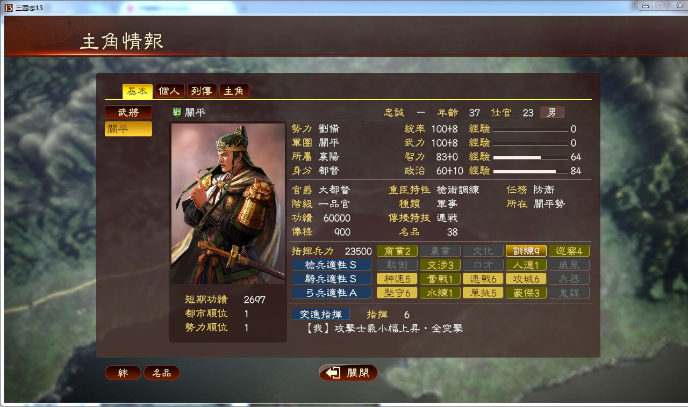Toggle the 槍兵適性 S aptitude bar
The image size is (688, 407).
tap(331, 265)
